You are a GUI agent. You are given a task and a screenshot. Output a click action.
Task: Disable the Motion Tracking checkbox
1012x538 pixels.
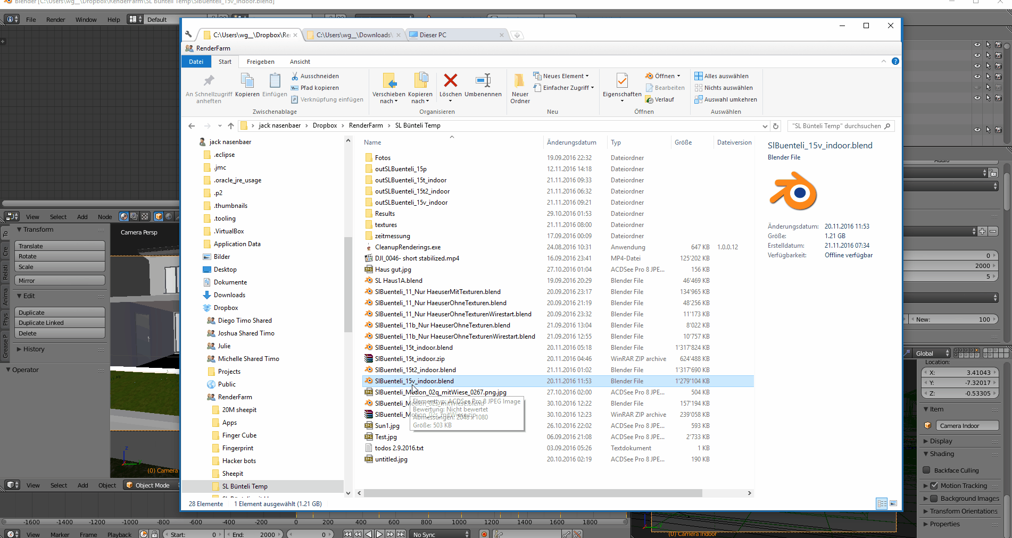pyautogui.click(x=934, y=485)
